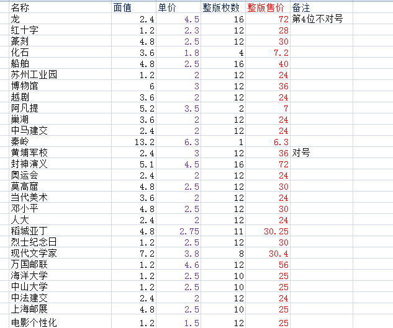
Task: Click the 黄埔军校 name cell
Action: pos(60,153)
